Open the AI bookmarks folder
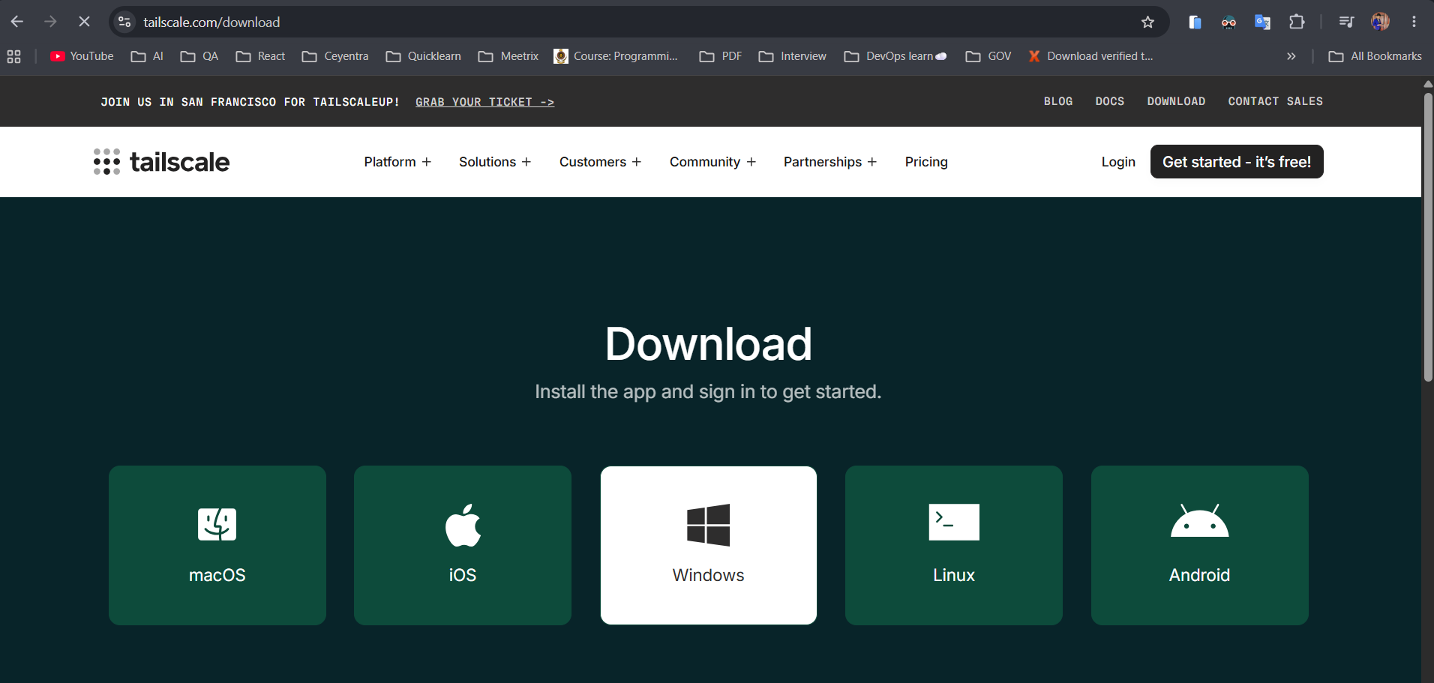Screen dimensions: 1434x683 [147, 56]
